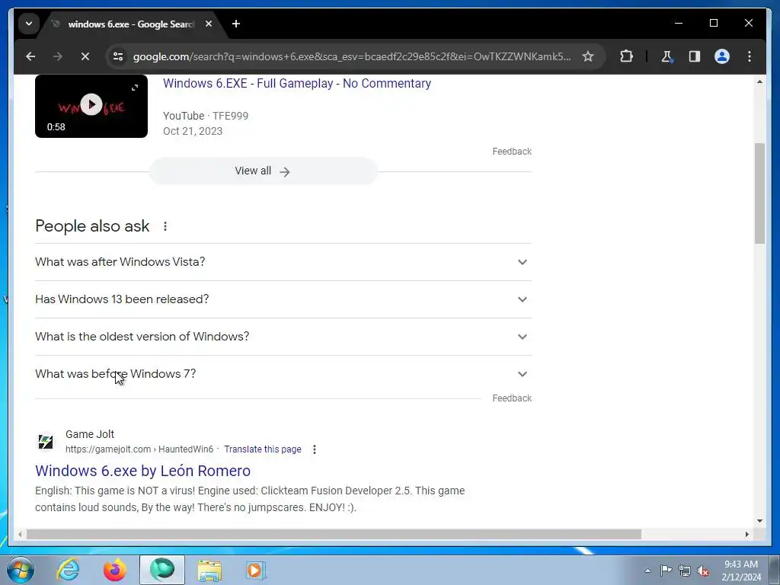This screenshot has height=585, width=780.
Task: Open Windows Explorer folder in taskbar
Action: pyautogui.click(x=209, y=570)
